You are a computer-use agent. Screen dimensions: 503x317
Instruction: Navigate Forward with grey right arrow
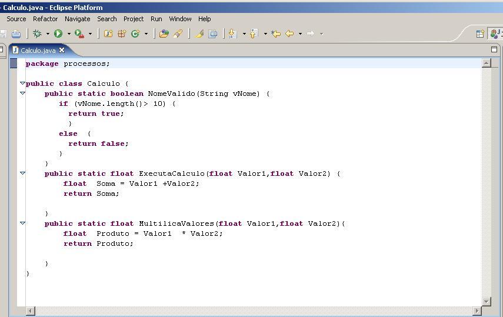(311, 34)
